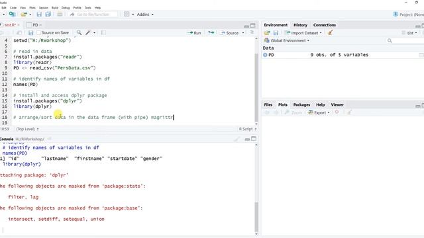The width and height of the screenshot is (424, 238).
Task: Minimize the console pane
Action: (x=247, y=139)
